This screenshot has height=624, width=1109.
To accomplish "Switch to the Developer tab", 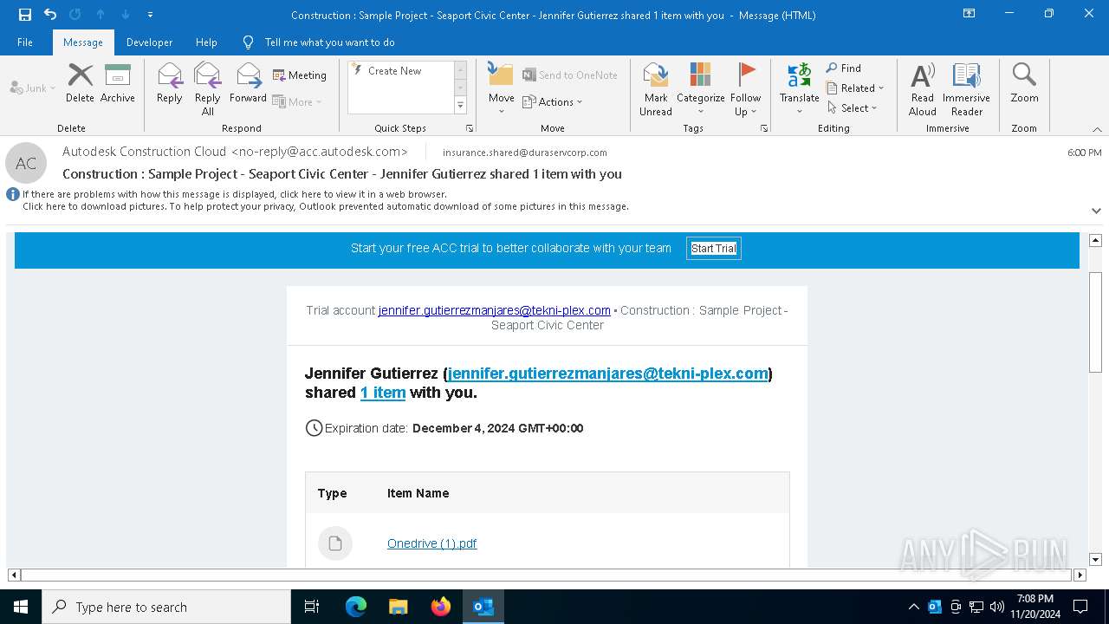I will [149, 42].
